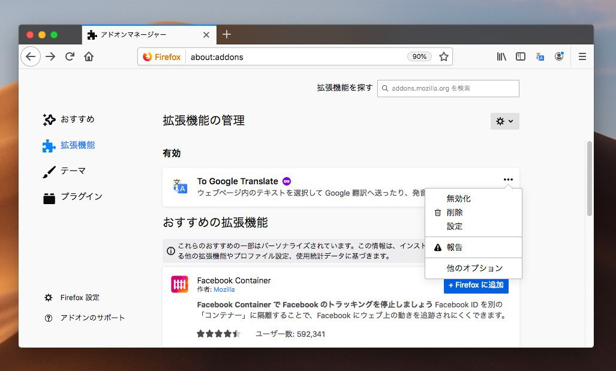Open the Firefox account icon
The width and height of the screenshot is (616, 371).
tap(559, 56)
